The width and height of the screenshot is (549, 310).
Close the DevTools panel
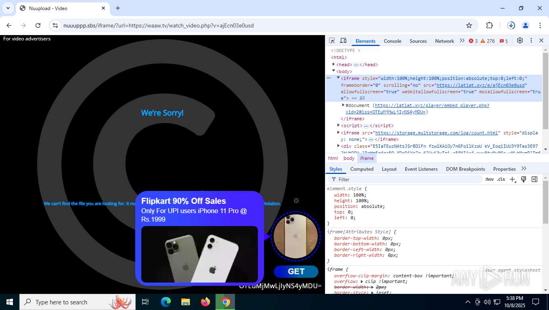click(x=541, y=40)
